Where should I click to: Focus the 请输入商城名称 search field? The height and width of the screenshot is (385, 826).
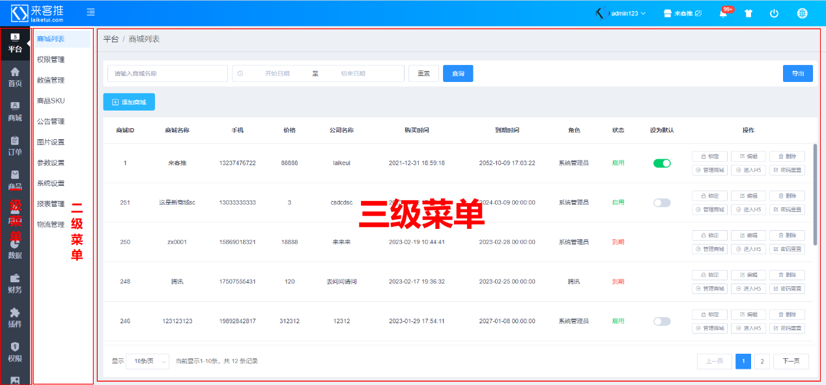pyautogui.click(x=167, y=73)
